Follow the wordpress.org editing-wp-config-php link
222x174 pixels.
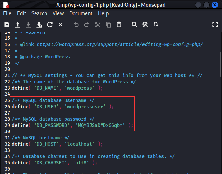[120, 44]
